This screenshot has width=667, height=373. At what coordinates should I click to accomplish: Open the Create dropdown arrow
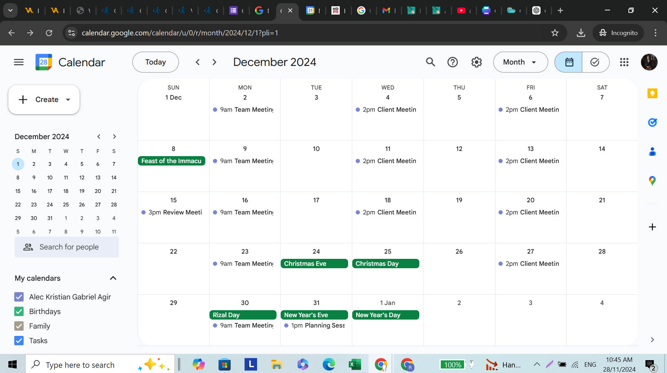[68, 100]
